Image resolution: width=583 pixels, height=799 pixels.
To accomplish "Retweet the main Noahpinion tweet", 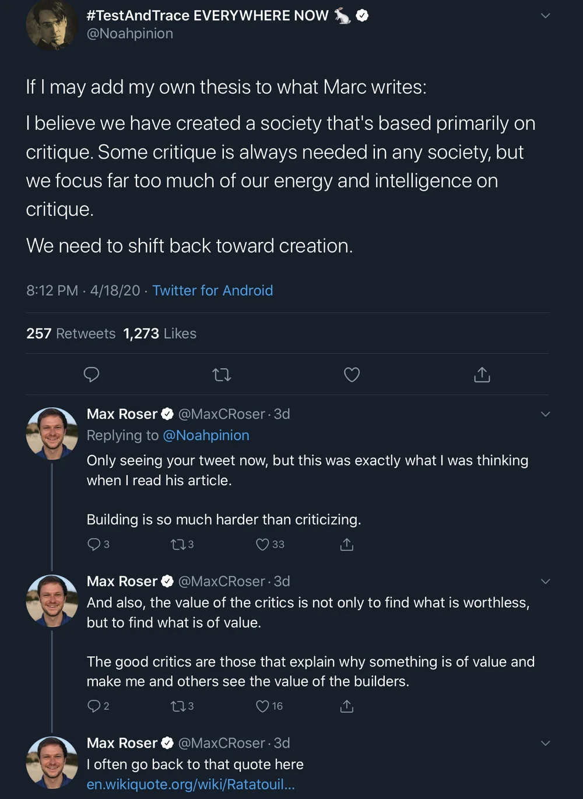I will 222,374.
